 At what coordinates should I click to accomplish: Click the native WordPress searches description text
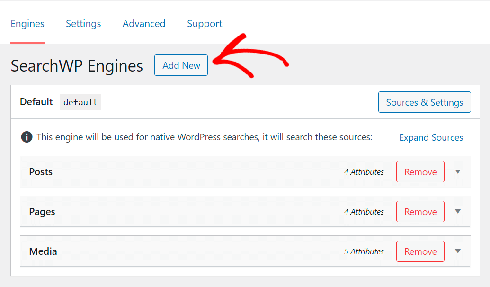(x=205, y=137)
